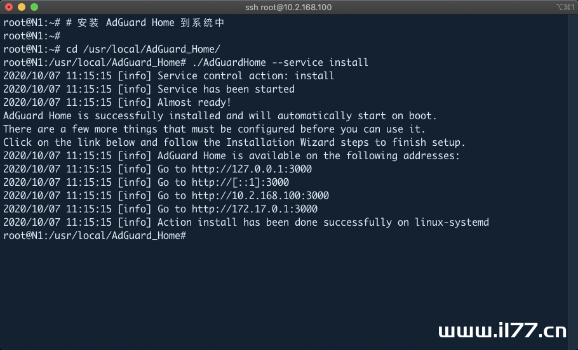Minimize the terminal with yellow button
The image size is (578, 350).
coord(22,7)
